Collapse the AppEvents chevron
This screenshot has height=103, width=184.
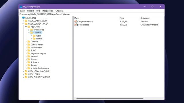coord(26,27)
